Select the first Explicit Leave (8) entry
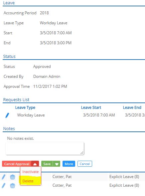This screenshot has height=196, width=145. [x=124, y=177]
